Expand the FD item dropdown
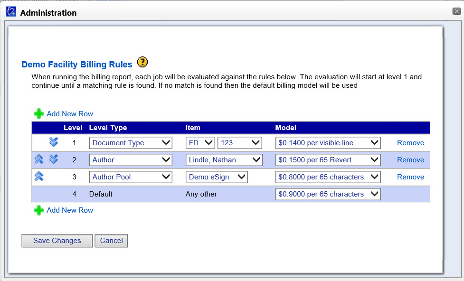Viewport: 464px width, 281px height. pyautogui.click(x=200, y=143)
